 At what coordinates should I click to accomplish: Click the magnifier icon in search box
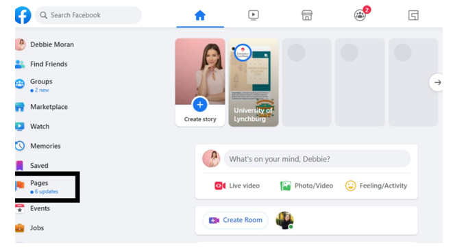44,15
